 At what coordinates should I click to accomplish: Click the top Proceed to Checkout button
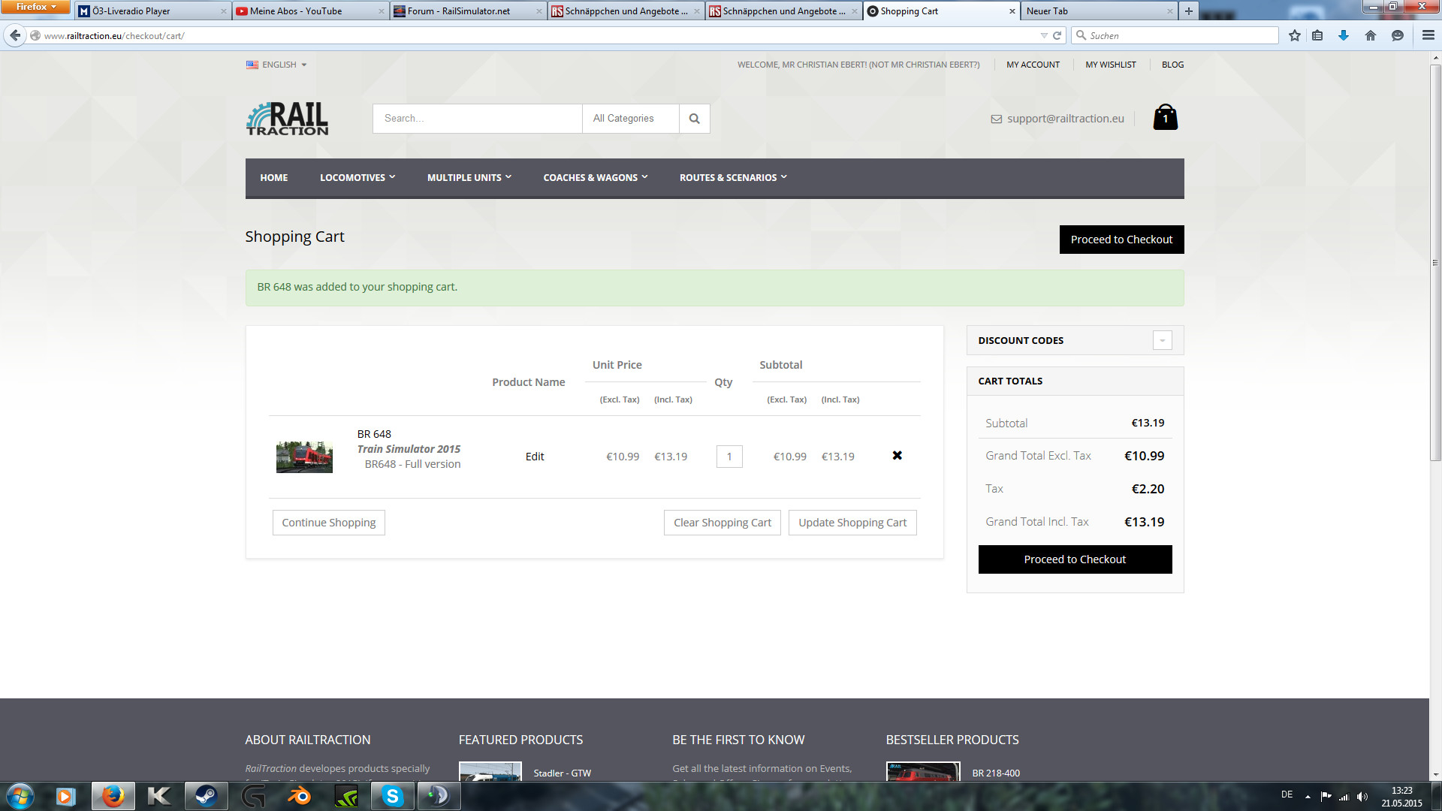1121,240
